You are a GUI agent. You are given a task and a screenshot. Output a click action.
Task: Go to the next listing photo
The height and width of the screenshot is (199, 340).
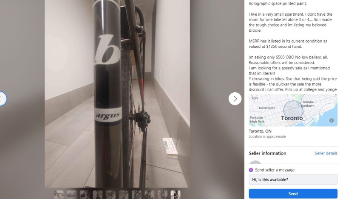[x=235, y=99]
